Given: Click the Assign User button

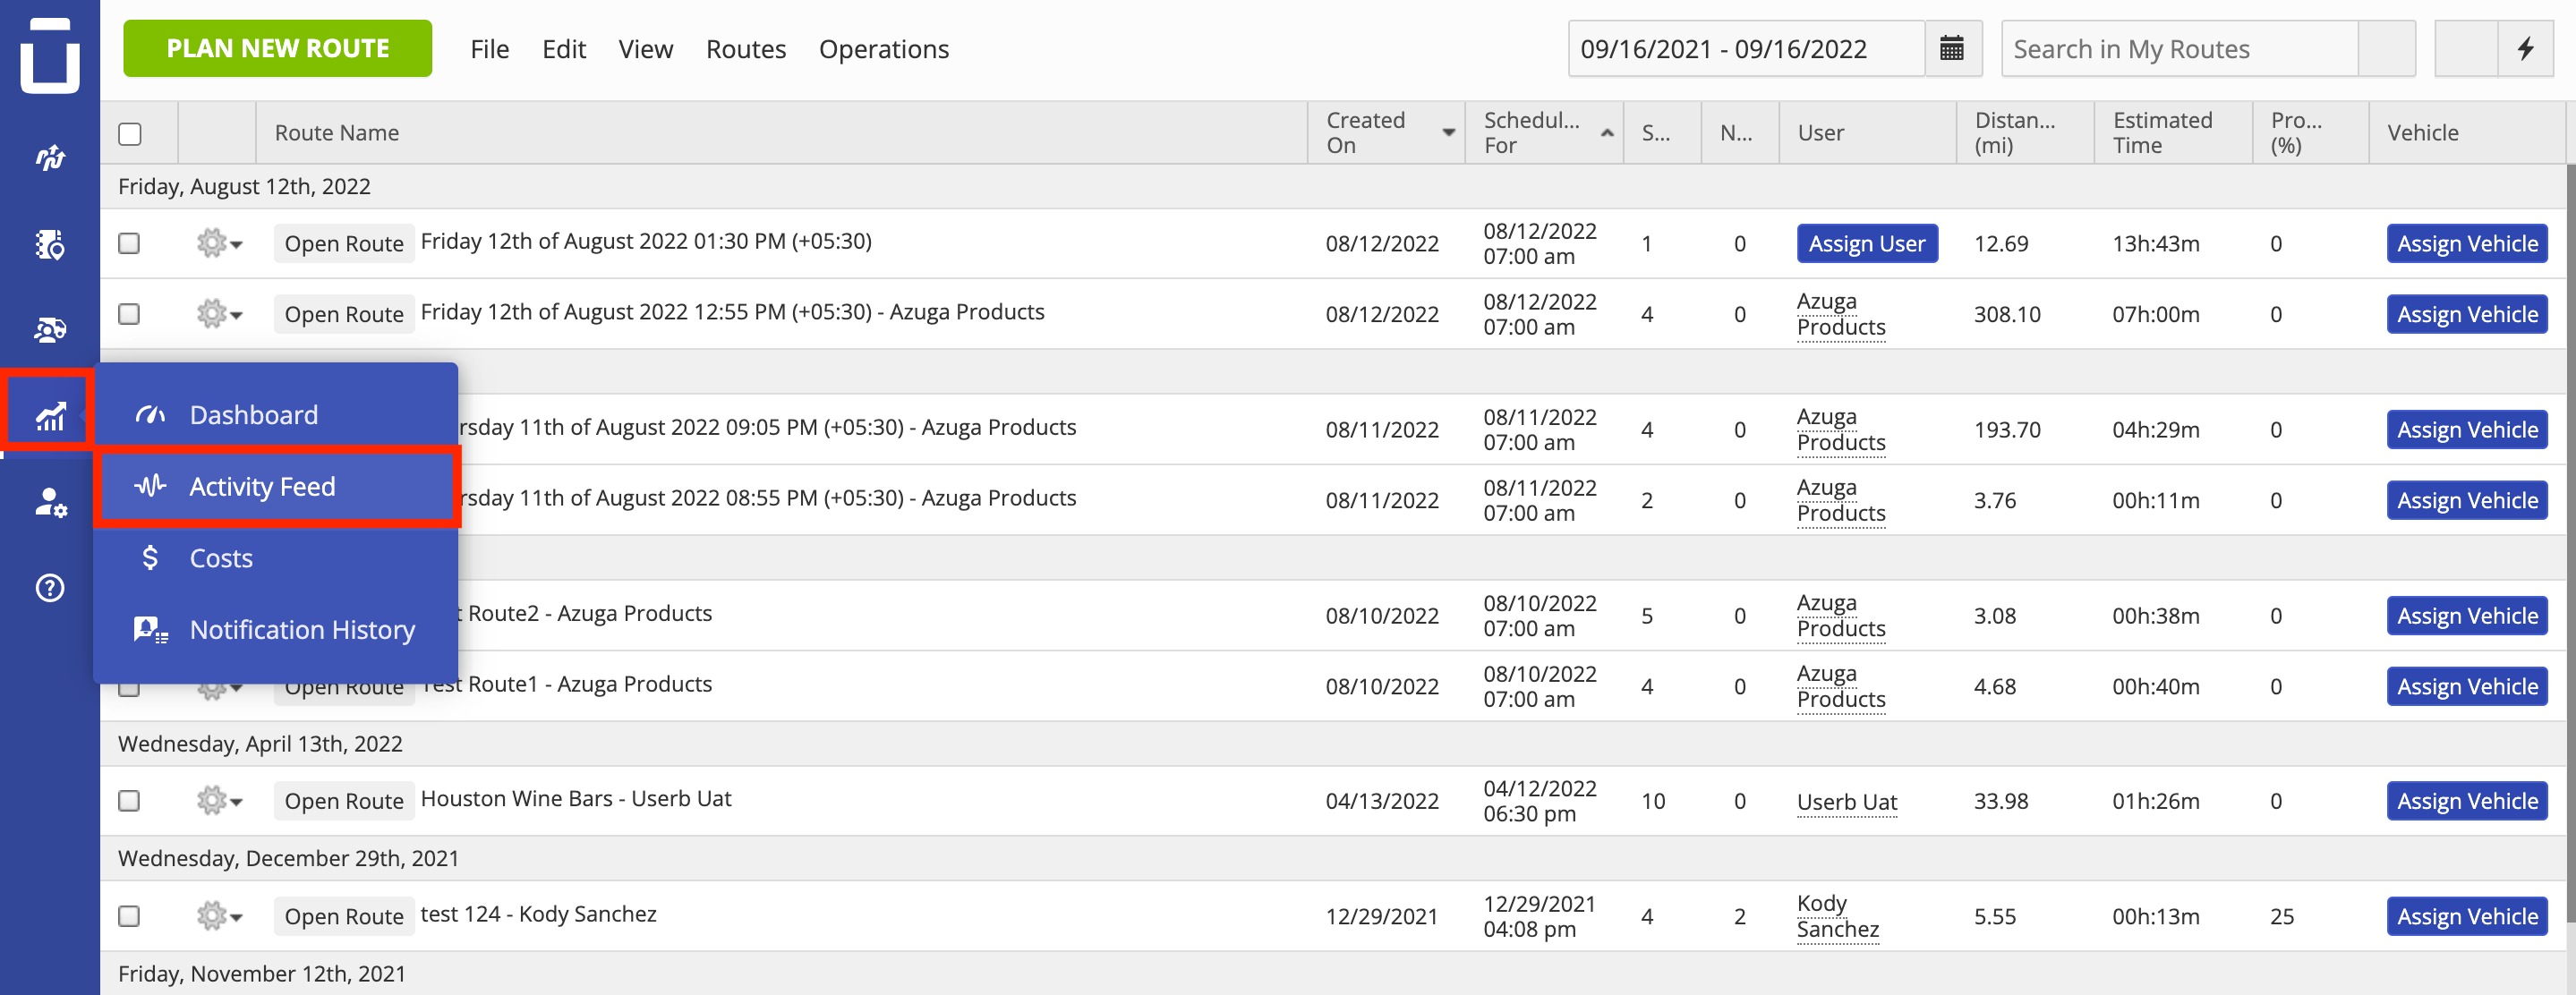Looking at the screenshot, I should click(1867, 243).
